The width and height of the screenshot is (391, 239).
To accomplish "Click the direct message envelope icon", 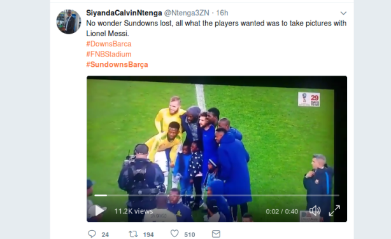I will coord(216,234).
